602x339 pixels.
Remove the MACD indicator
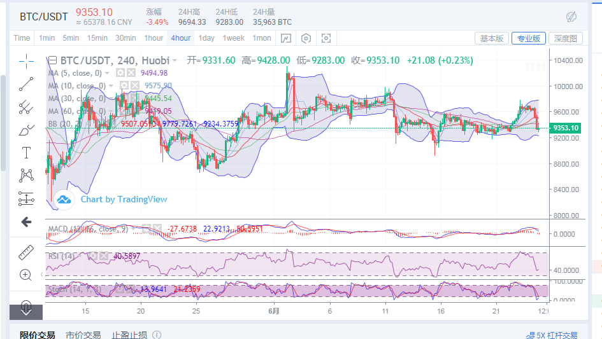coord(157,229)
